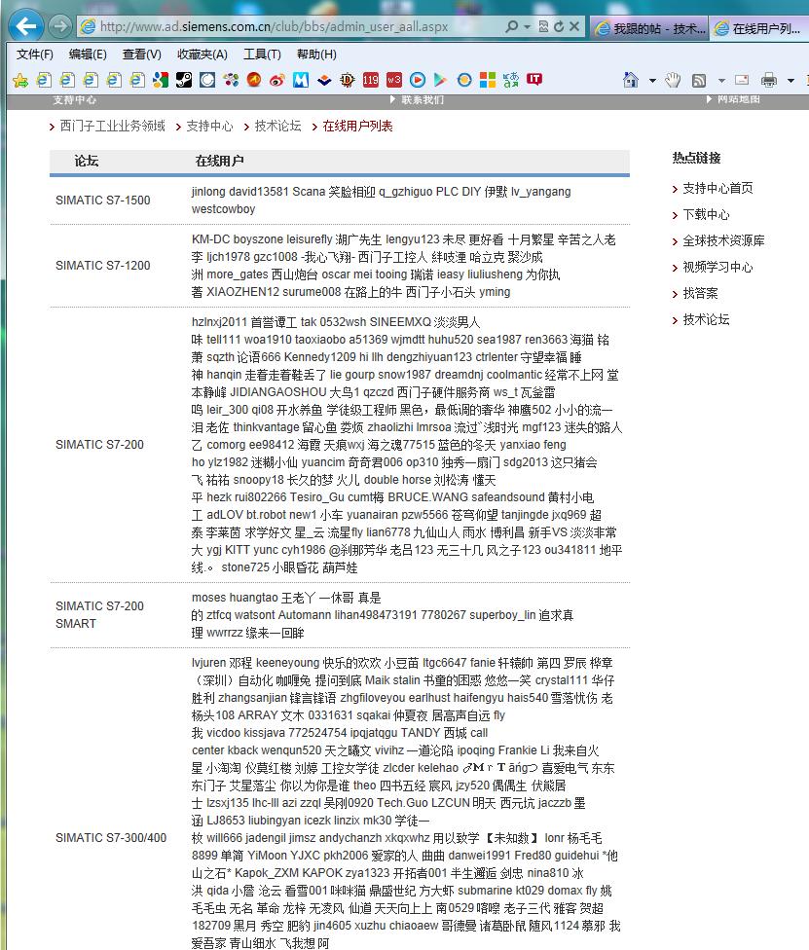Screen dimensions: 809x950
Task: Open 支持中心首页 in hot links
Action: coord(717,189)
